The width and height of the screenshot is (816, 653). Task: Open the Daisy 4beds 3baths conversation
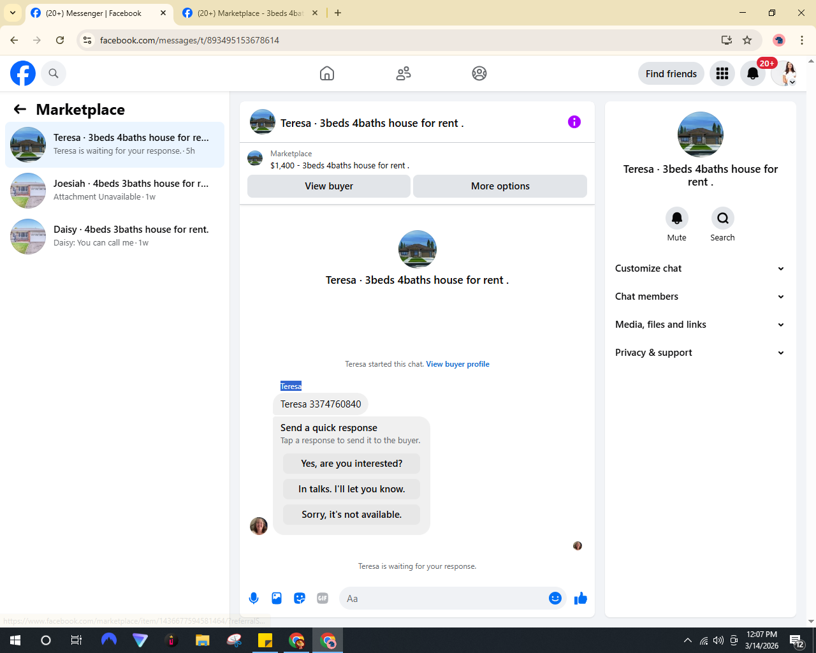click(x=115, y=237)
